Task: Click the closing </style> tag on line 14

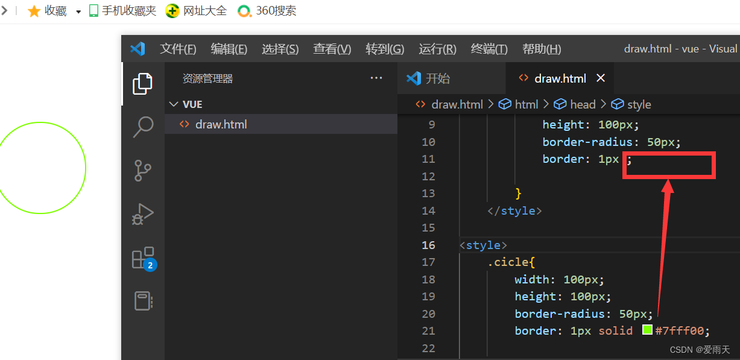Action: 514,210
